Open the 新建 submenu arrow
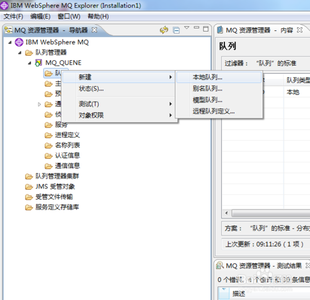 coord(170,77)
